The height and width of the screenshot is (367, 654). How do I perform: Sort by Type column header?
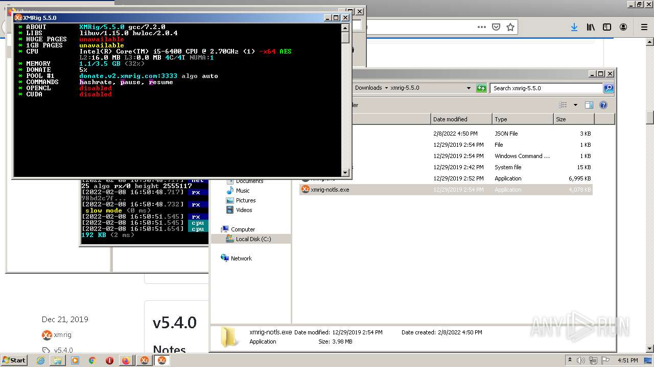click(523, 119)
